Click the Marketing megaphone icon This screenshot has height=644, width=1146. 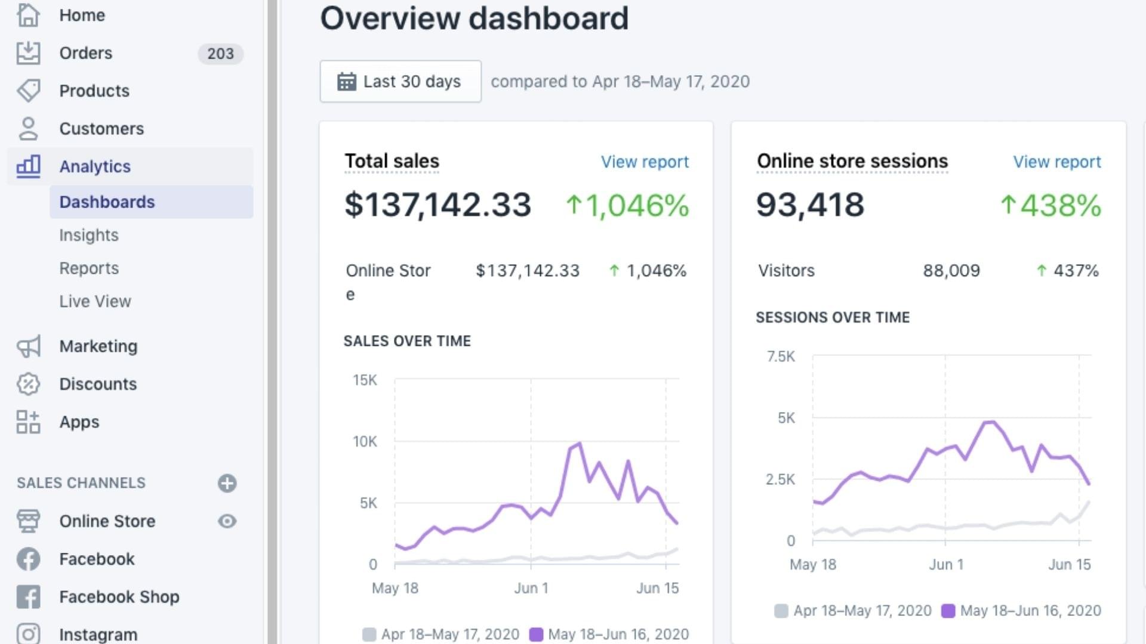click(28, 346)
